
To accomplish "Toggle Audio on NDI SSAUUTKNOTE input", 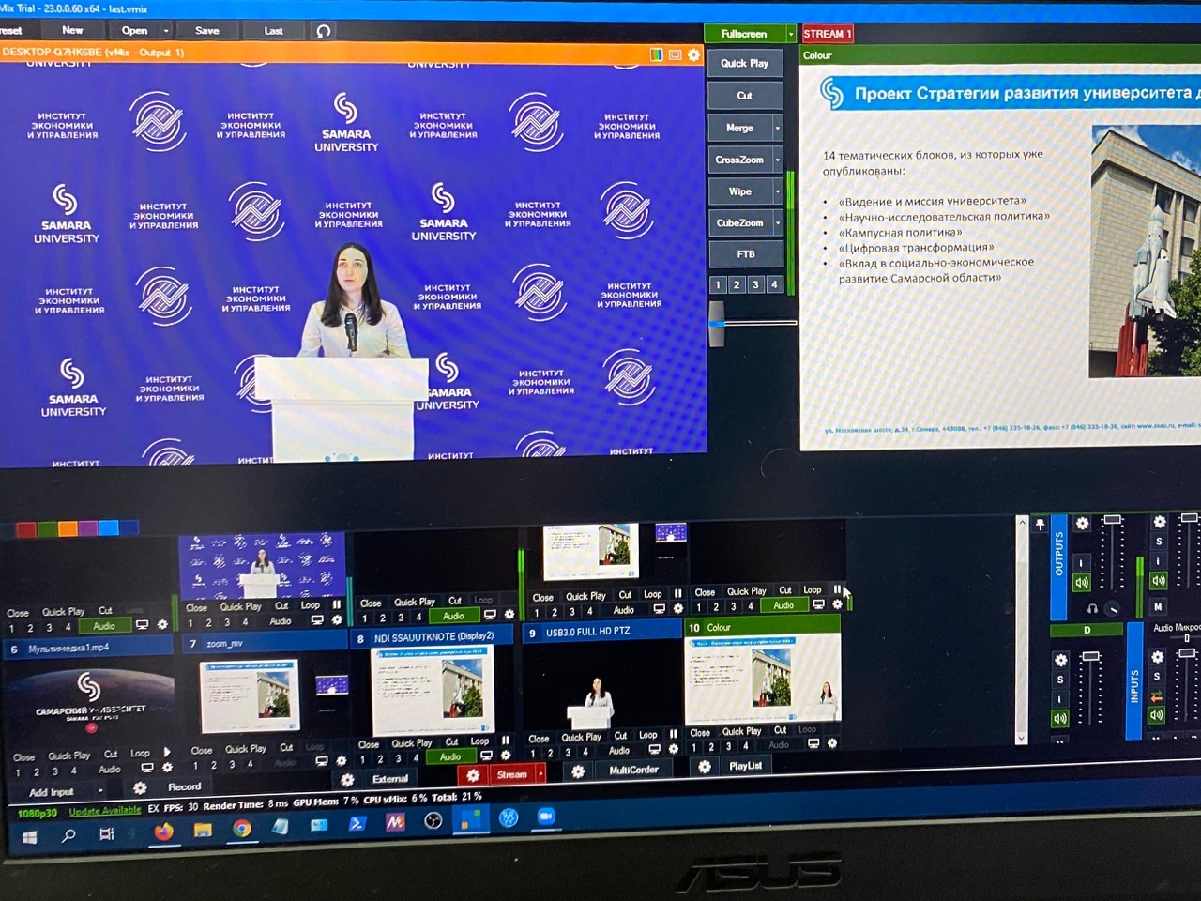I will [450, 756].
